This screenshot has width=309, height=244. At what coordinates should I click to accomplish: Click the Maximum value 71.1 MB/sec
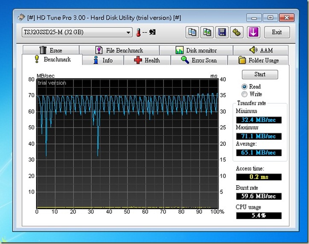259,136
